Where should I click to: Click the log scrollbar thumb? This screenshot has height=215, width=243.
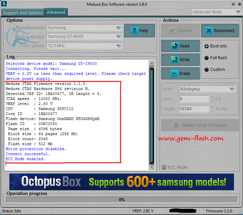[x=151, y=115]
